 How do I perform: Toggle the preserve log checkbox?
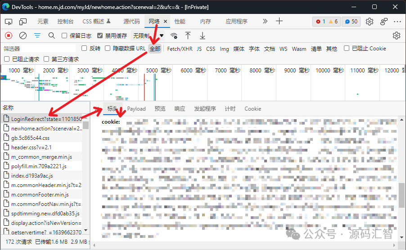click(x=64, y=36)
